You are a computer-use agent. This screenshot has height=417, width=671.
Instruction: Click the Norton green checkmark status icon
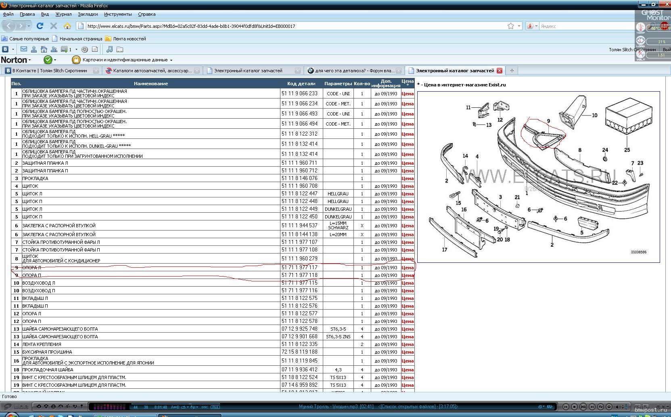48,60
